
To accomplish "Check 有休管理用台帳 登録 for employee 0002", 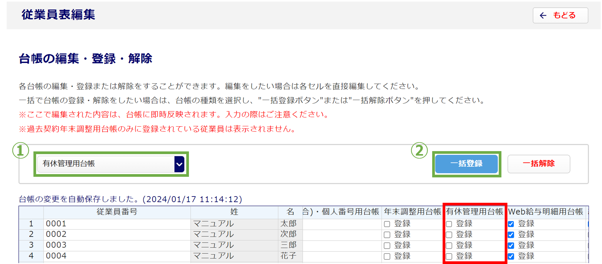I will [x=449, y=235].
